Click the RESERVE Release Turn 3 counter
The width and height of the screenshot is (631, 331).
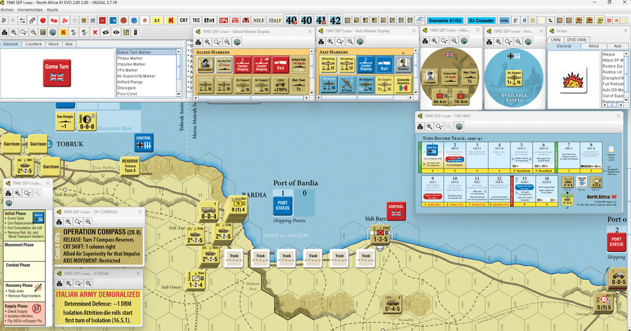pyautogui.click(x=130, y=165)
